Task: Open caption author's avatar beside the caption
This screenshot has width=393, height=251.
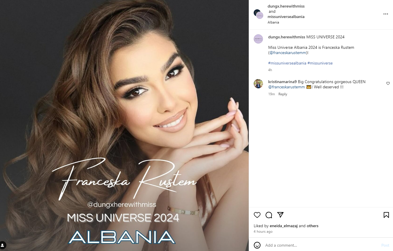Action: tap(258, 39)
